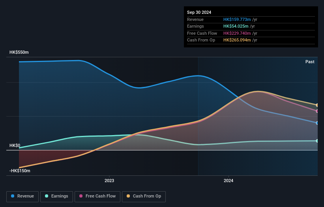Click the HK$229.740m free cash flow value

(x=237, y=33)
